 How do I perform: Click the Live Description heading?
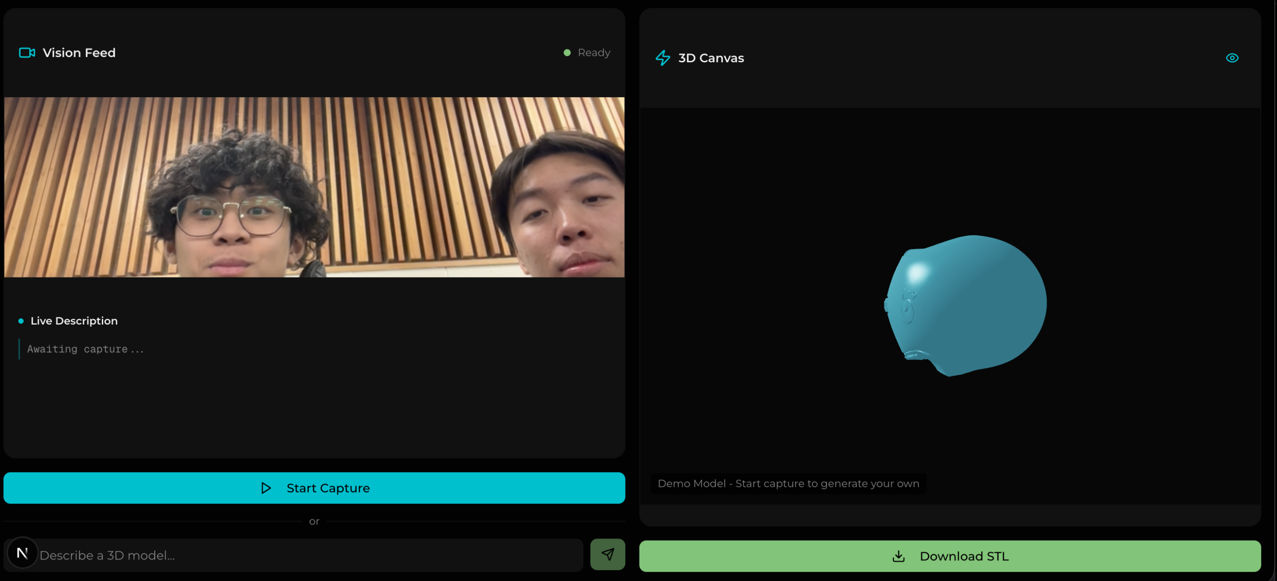click(74, 321)
